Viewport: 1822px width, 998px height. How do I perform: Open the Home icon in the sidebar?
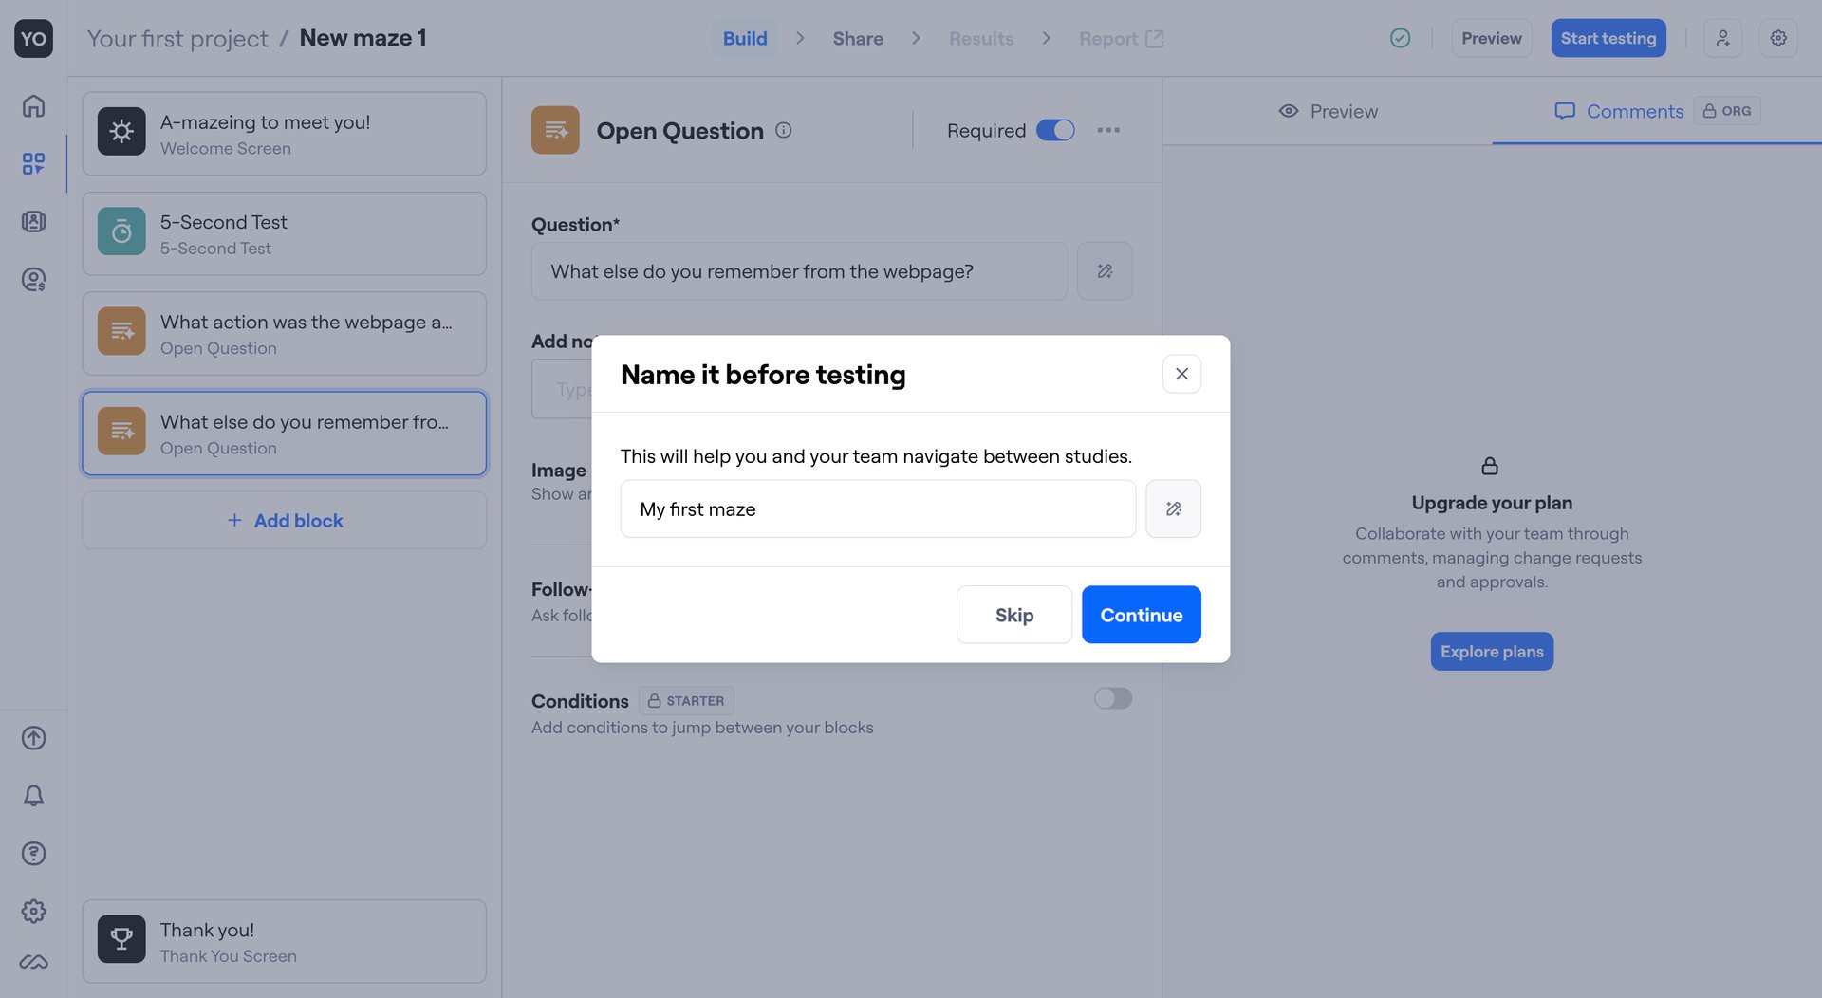pos(33,106)
